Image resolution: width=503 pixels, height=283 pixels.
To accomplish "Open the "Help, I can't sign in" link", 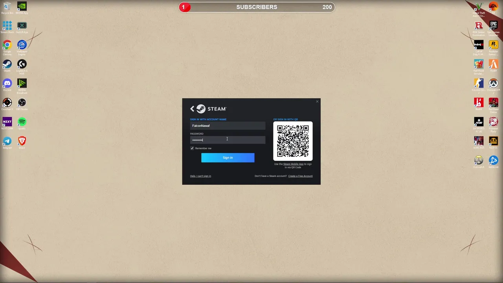I will click(200, 176).
